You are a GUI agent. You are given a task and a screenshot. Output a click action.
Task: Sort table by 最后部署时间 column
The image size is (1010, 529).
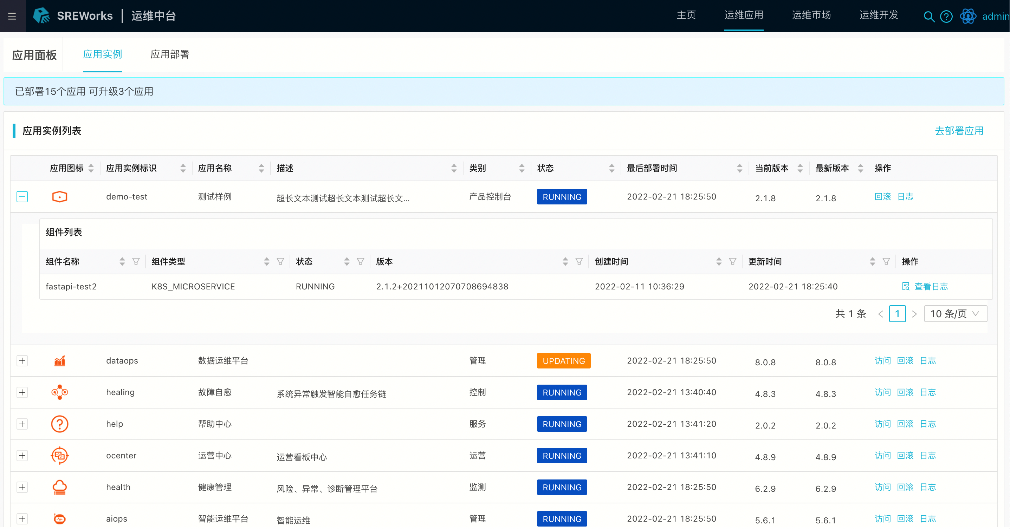[739, 169]
